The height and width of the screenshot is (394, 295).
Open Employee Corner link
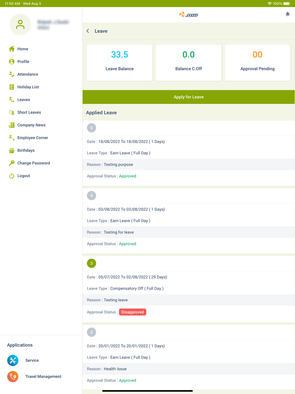click(x=32, y=138)
